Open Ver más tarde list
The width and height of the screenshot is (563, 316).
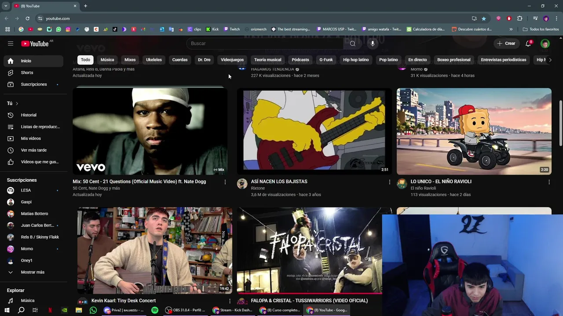pos(33,150)
